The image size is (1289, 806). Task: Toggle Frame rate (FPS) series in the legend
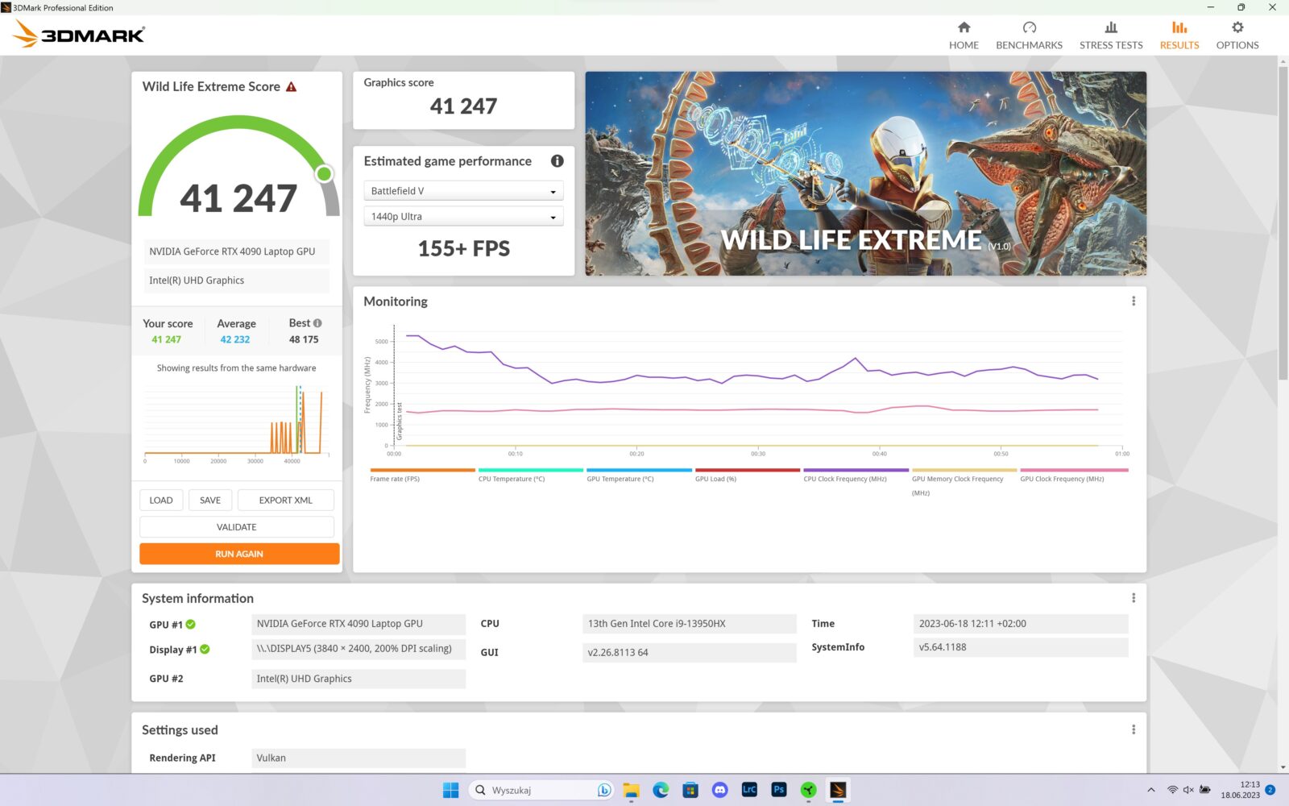click(x=395, y=479)
